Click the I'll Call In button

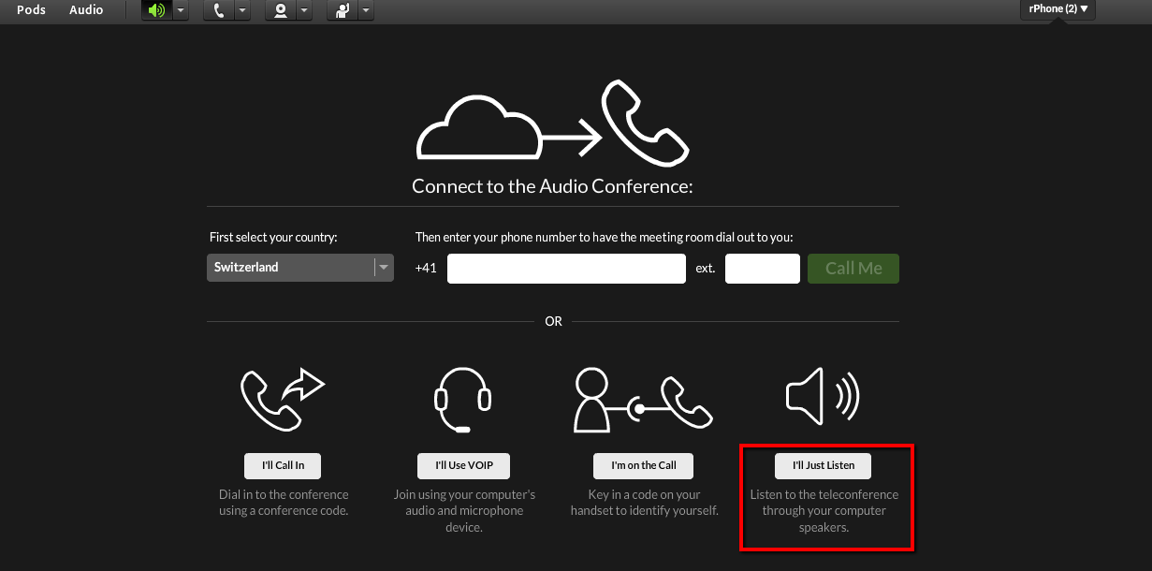(282, 465)
